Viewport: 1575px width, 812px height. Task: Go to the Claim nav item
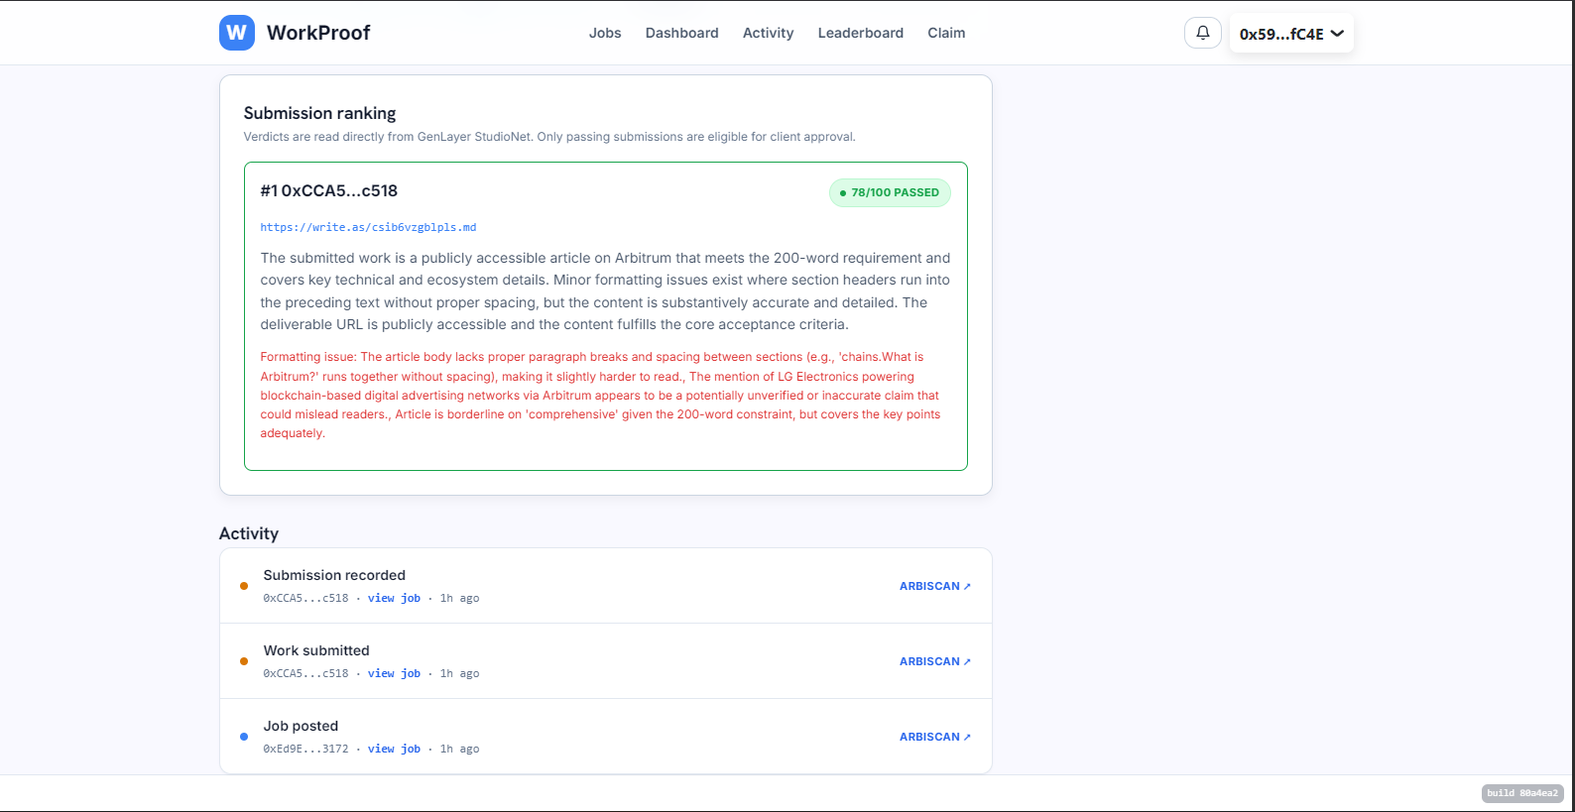coord(946,33)
